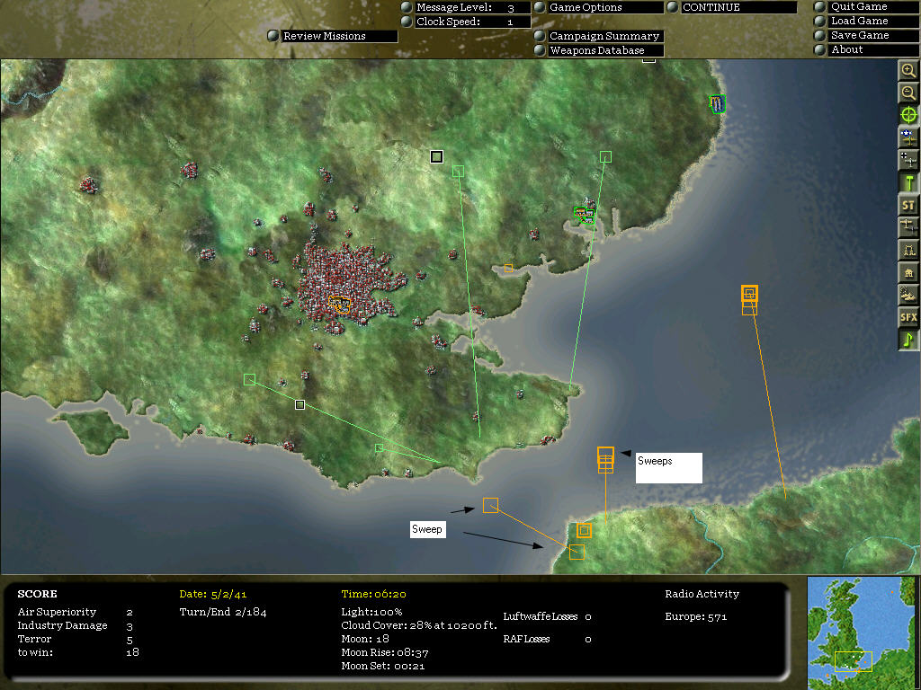
Task: Toggle sound effects with the SFX button
Action: click(908, 317)
